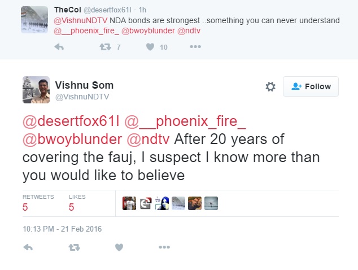
Task: Retweet TheCol's tweet with 7 retweets
Action: click(x=104, y=47)
